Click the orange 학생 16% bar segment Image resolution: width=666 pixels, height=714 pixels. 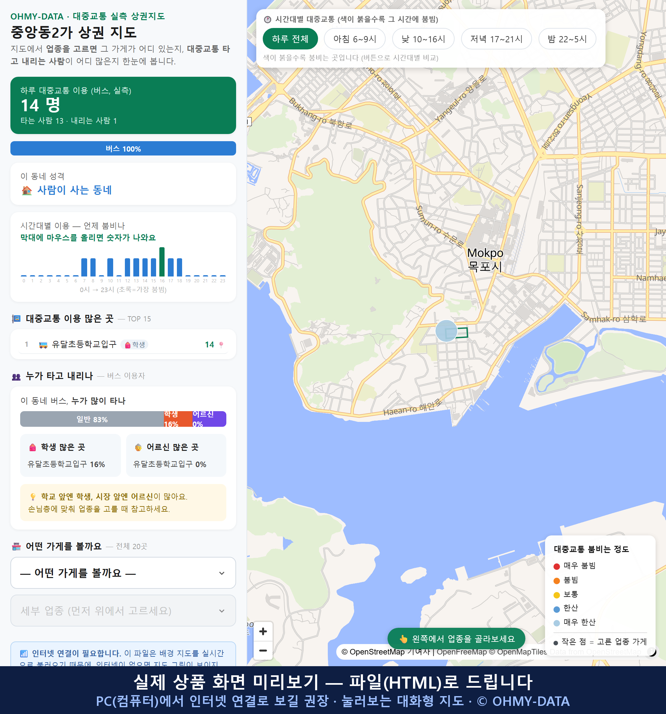point(178,419)
